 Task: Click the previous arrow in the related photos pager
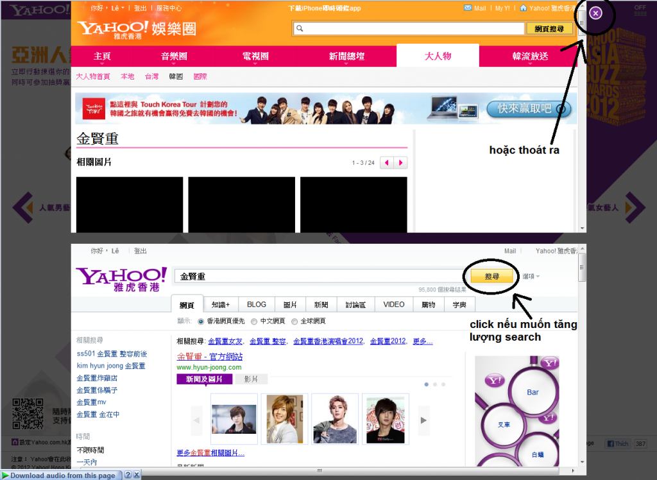tap(387, 162)
